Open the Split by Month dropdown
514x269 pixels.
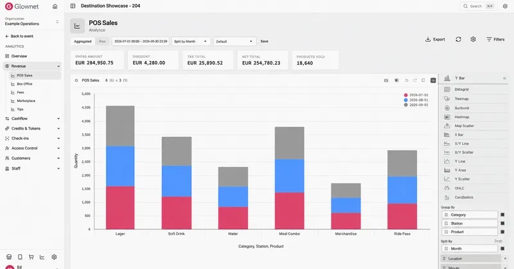coord(191,42)
